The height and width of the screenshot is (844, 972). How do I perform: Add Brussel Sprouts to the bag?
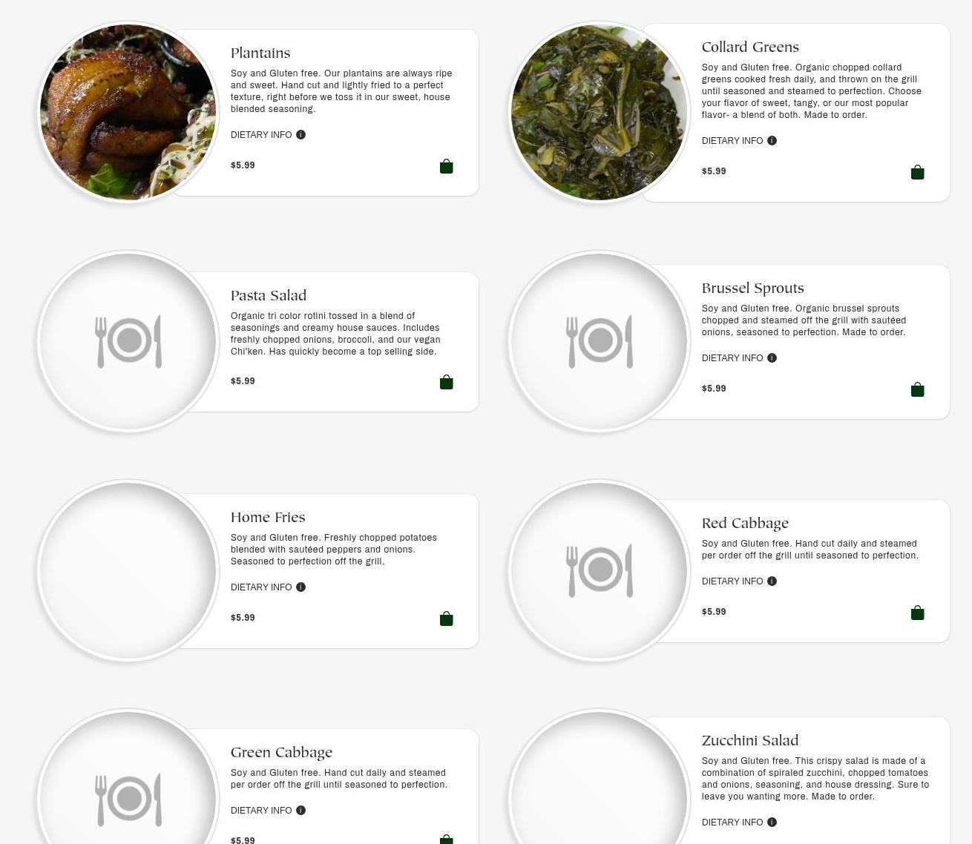point(917,389)
